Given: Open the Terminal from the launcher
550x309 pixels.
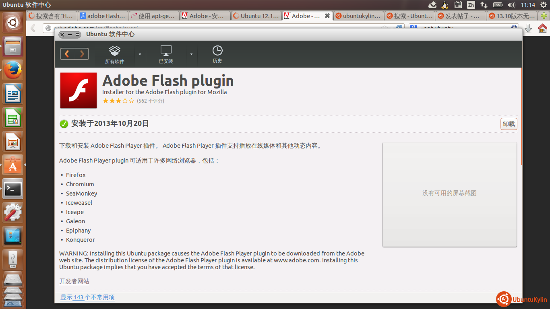Looking at the screenshot, I should point(13,189).
